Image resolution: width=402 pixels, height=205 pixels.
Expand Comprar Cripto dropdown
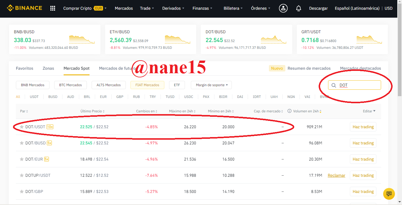(x=85, y=8)
